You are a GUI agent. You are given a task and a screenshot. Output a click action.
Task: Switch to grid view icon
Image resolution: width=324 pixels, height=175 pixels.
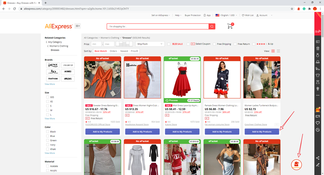[273, 51]
